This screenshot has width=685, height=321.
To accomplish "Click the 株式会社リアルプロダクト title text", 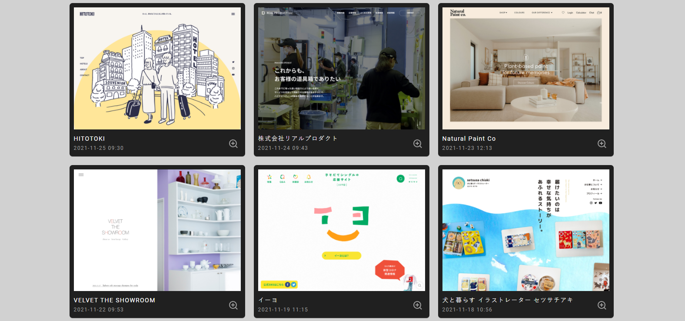I will 298,139.
